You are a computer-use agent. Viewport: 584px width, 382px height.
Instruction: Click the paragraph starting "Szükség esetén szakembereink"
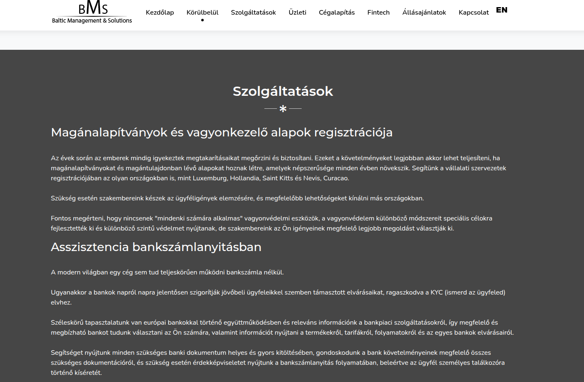(x=237, y=198)
